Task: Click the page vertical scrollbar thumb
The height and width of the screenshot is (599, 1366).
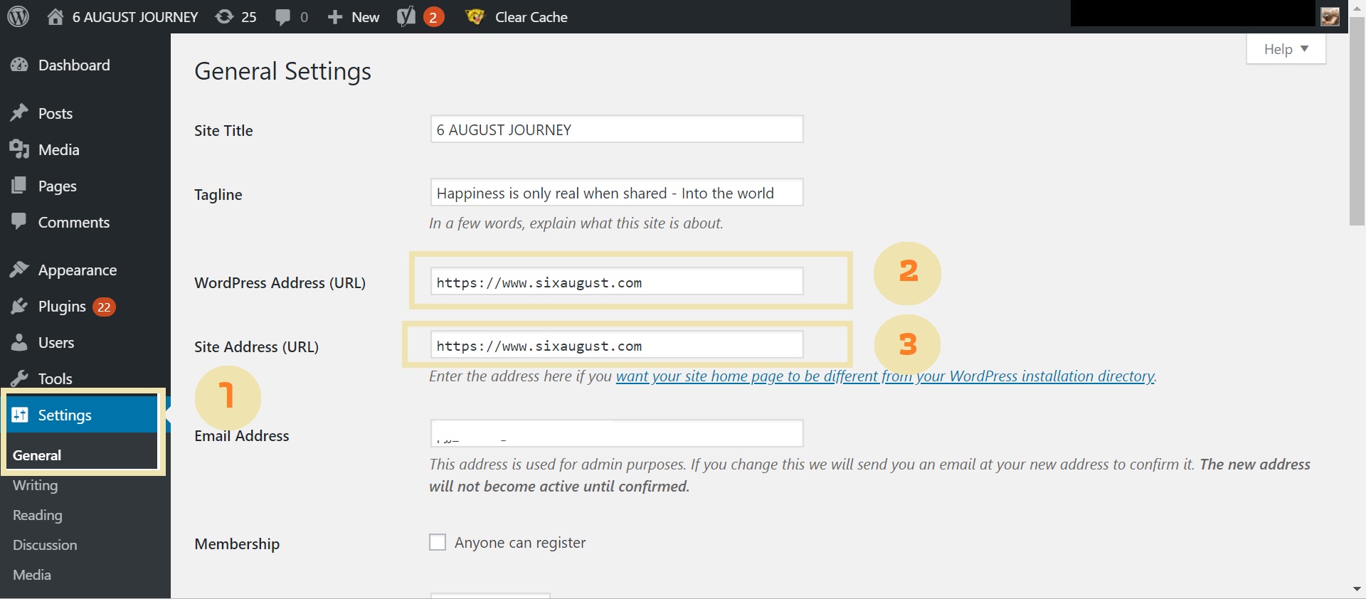Action: (x=1357, y=121)
